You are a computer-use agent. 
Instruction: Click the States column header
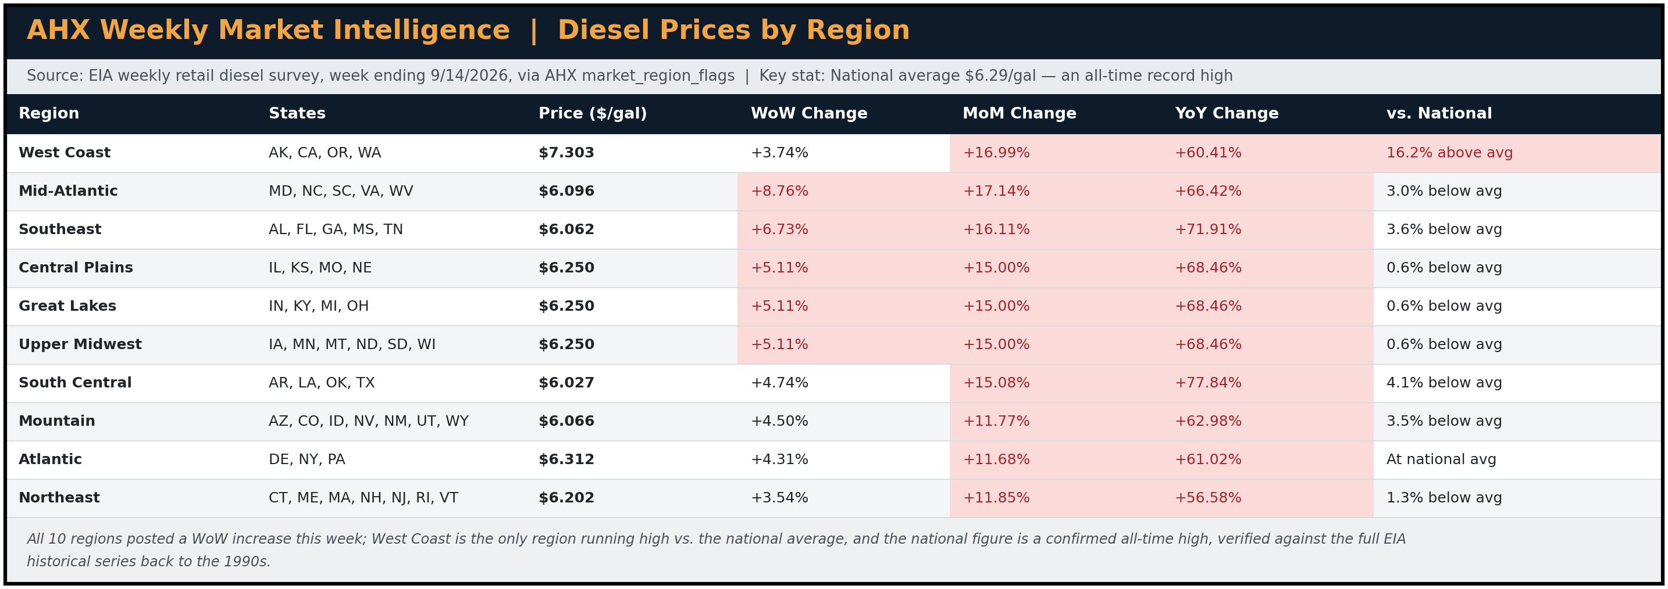click(x=297, y=114)
